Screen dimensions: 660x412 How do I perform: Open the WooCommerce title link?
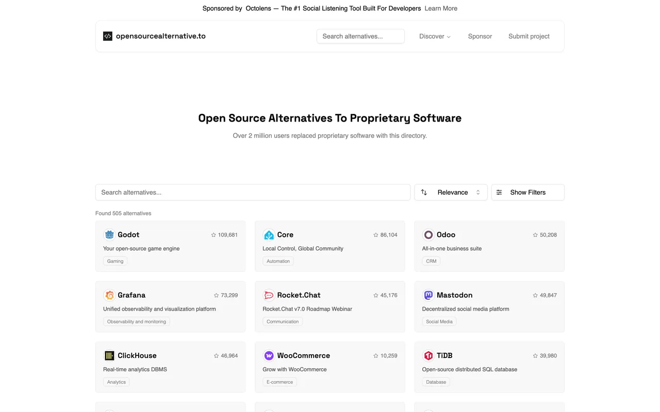click(x=304, y=355)
